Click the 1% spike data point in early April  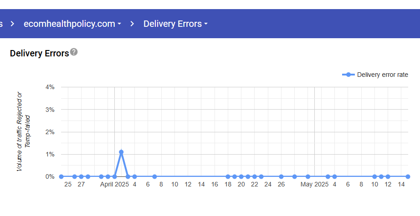121,152
